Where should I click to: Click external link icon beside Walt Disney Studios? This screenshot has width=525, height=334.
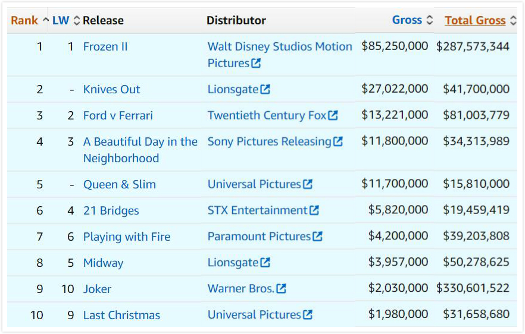[x=256, y=64]
